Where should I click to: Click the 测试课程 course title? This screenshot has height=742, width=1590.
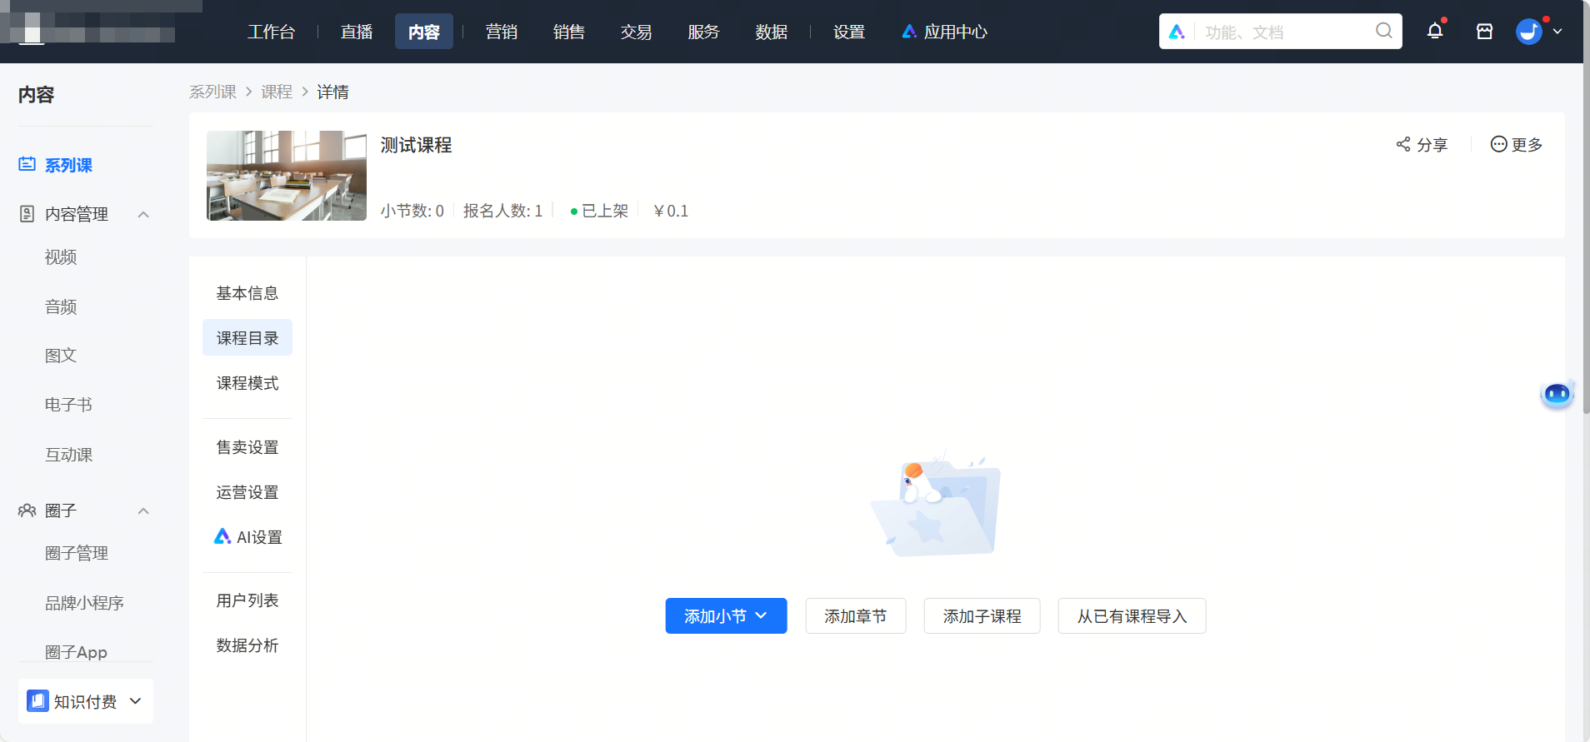416,145
